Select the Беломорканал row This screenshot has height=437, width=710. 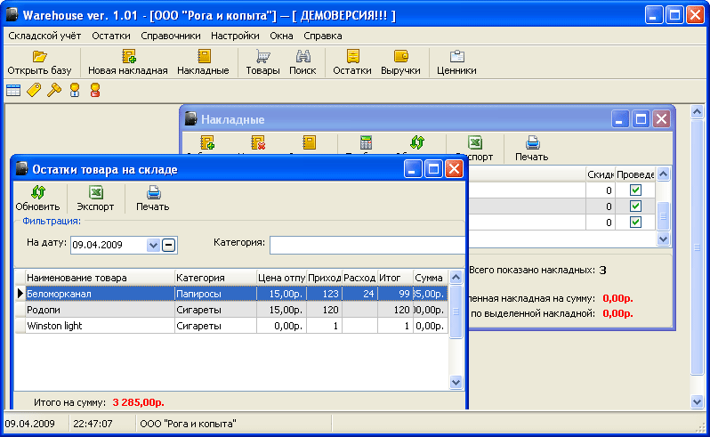click(231, 294)
